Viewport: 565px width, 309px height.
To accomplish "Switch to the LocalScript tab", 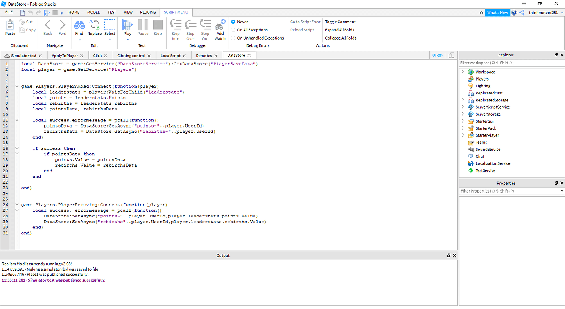I will pyautogui.click(x=170, y=56).
